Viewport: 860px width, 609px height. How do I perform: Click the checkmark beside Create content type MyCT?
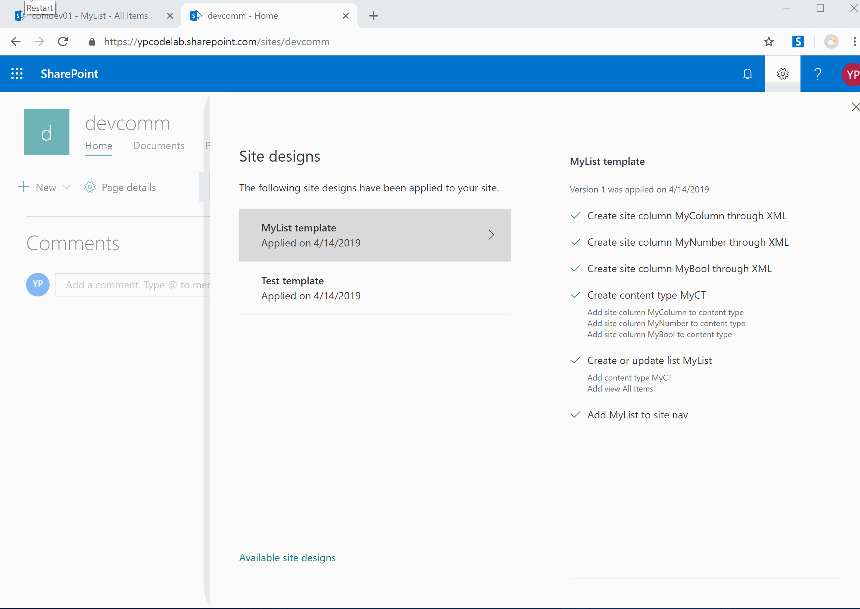[575, 295]
